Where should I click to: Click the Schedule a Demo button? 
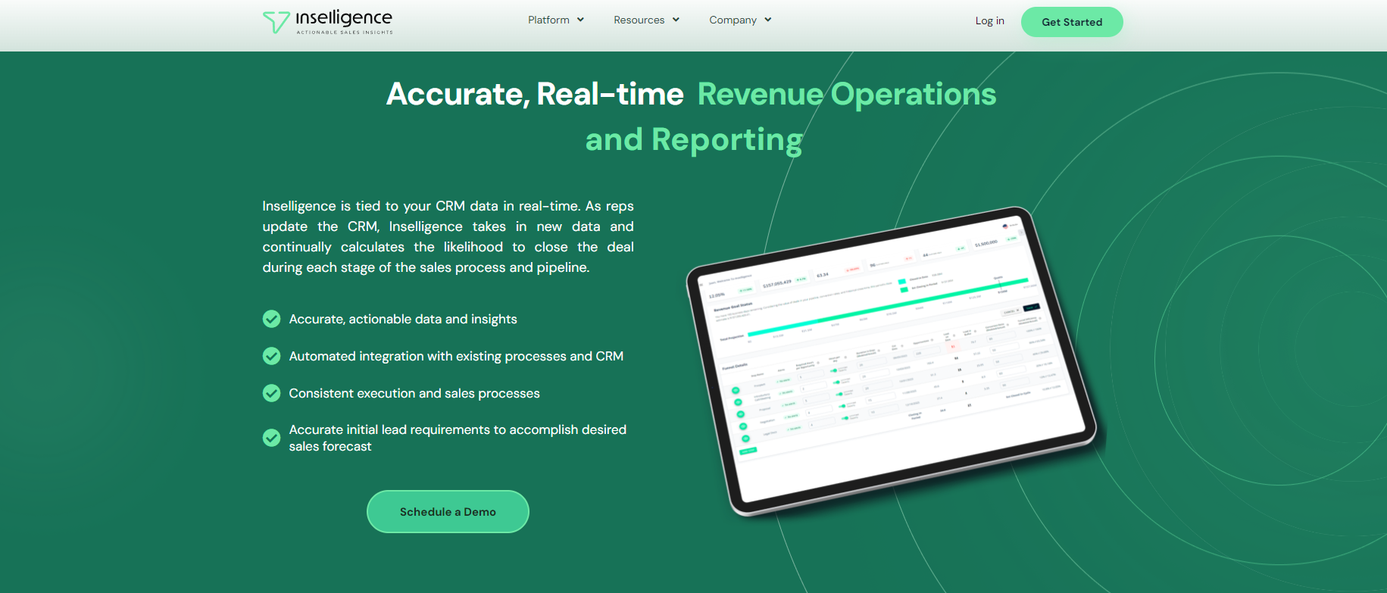pos(448,512)
